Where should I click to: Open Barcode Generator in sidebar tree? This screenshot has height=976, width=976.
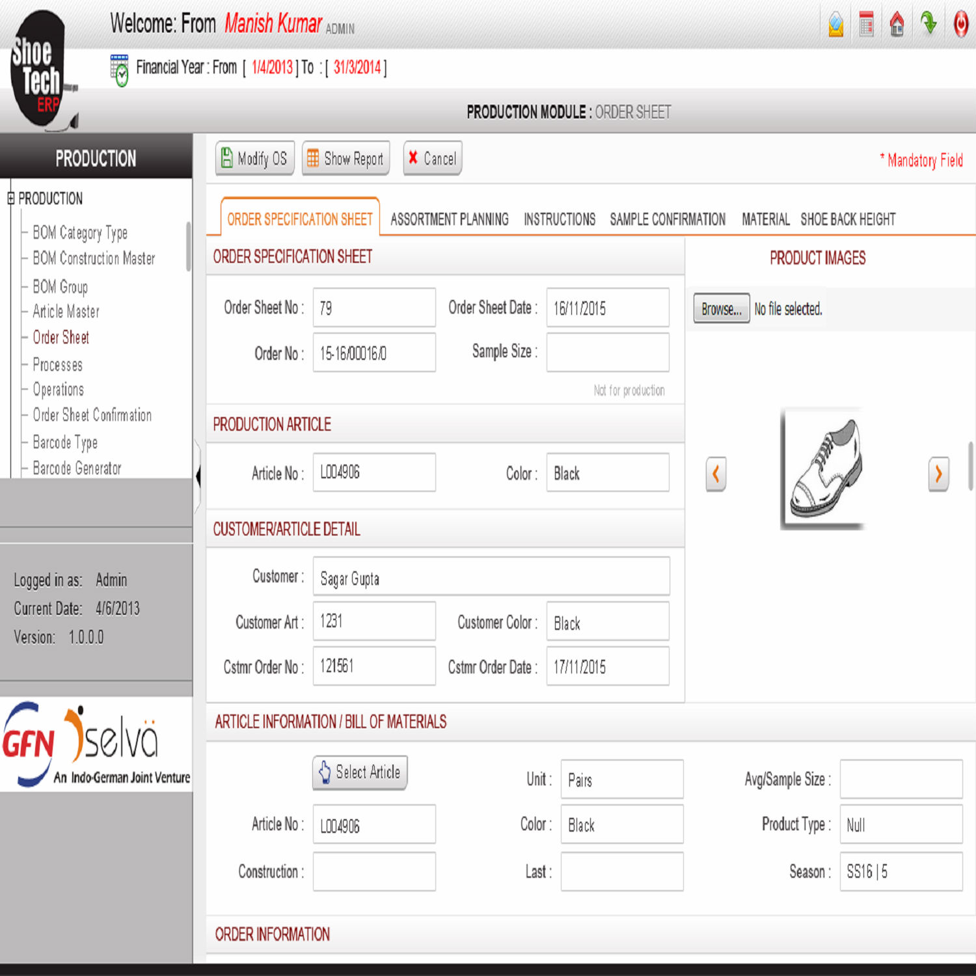click(x=77, y=468)
